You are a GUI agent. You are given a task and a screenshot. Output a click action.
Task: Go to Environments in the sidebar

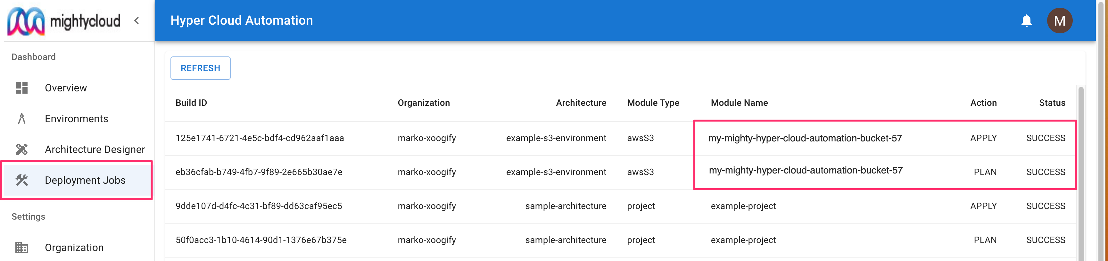pos(77,118)
